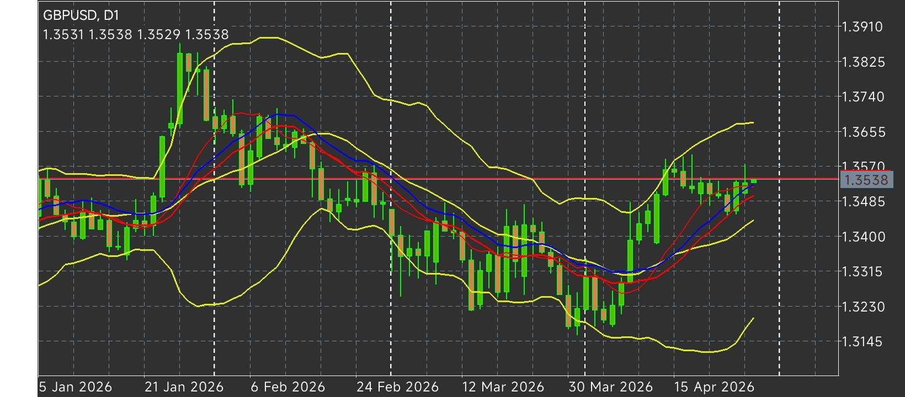Click the 1.3400 price axis label
The width and height of the screenshot is (905, 397).
coord(864,237)
